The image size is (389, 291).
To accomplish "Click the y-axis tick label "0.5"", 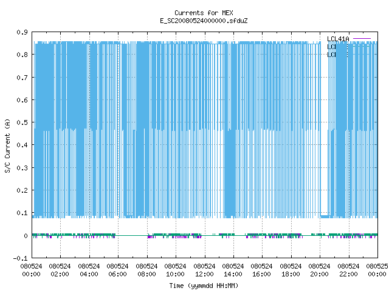I will 22,122.
